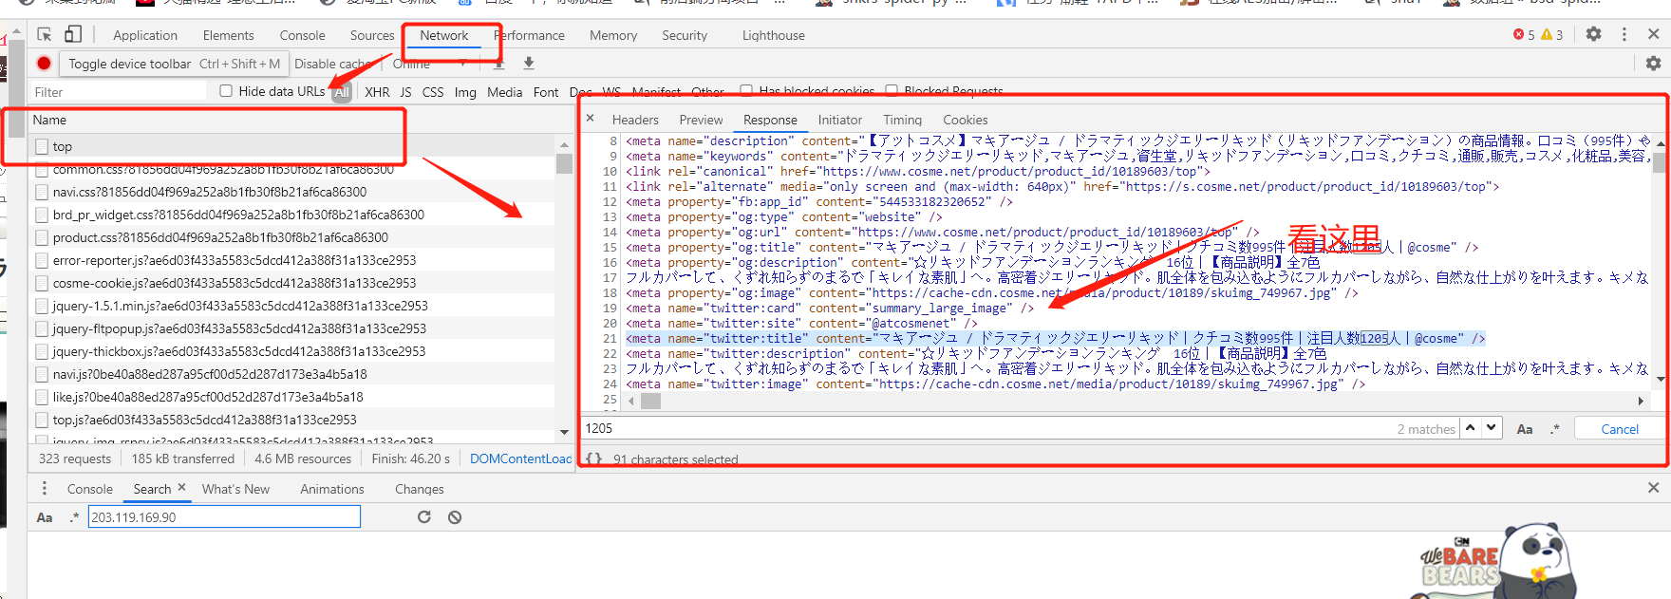Close the request details pane X
1671x599 pixels.
[590, 119]
